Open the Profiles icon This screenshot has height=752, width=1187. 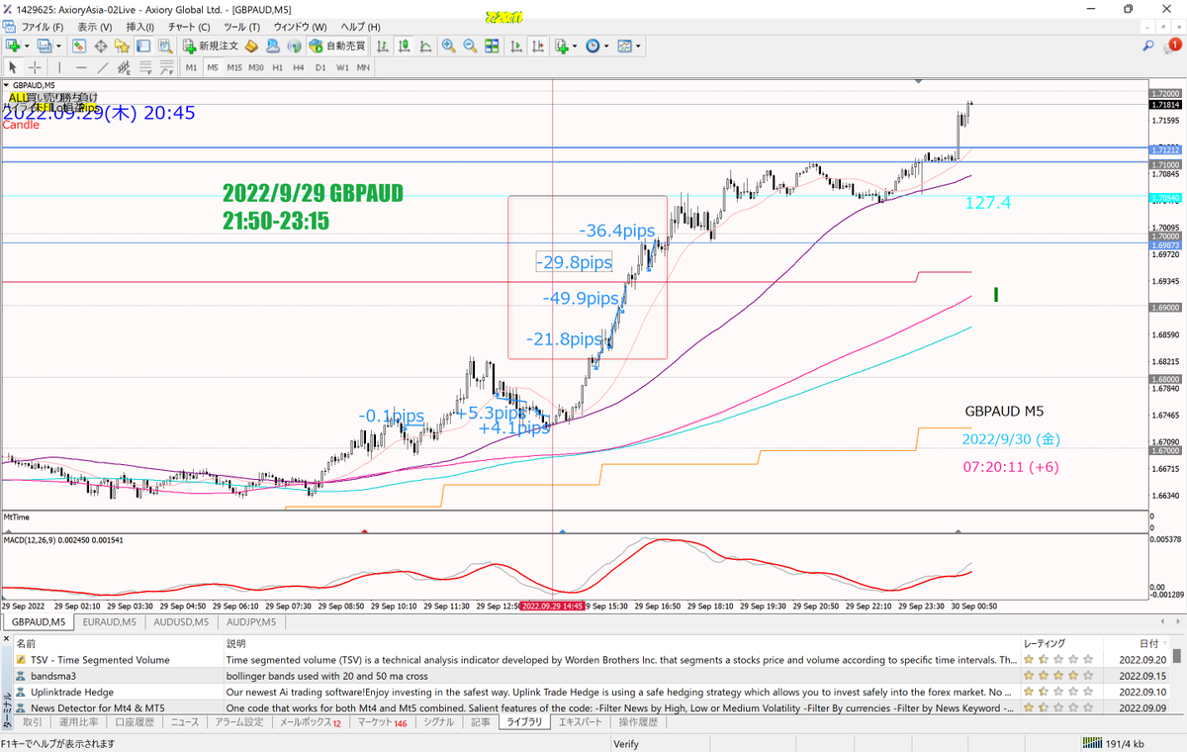click(44, 46)
